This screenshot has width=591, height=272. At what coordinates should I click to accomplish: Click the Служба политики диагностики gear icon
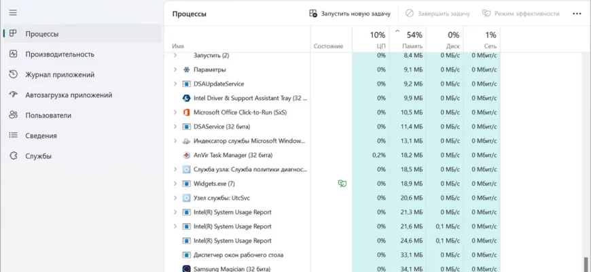186,169
